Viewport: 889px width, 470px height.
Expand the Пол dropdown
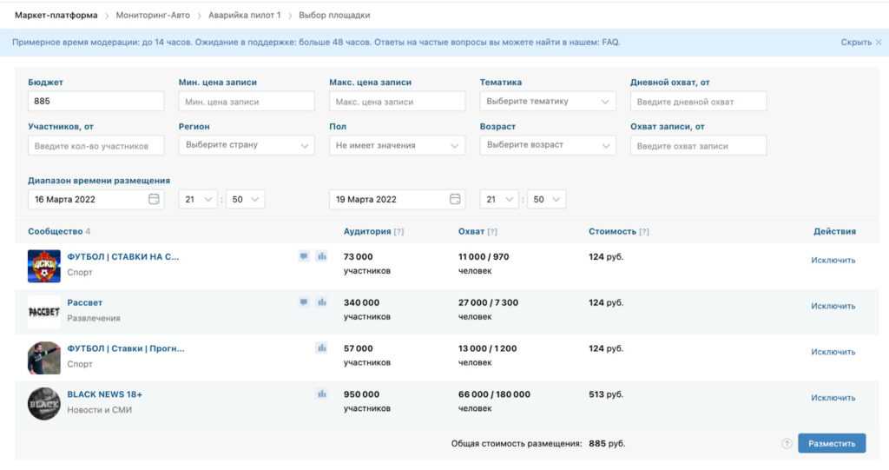coord(397,145)
